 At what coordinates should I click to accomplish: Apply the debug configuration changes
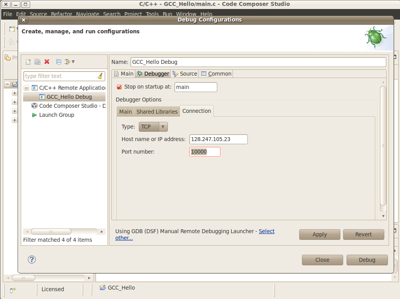click(x=320, y=234)
